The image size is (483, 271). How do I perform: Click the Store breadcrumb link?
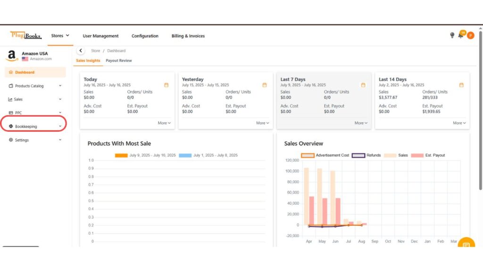coord(95,51)
